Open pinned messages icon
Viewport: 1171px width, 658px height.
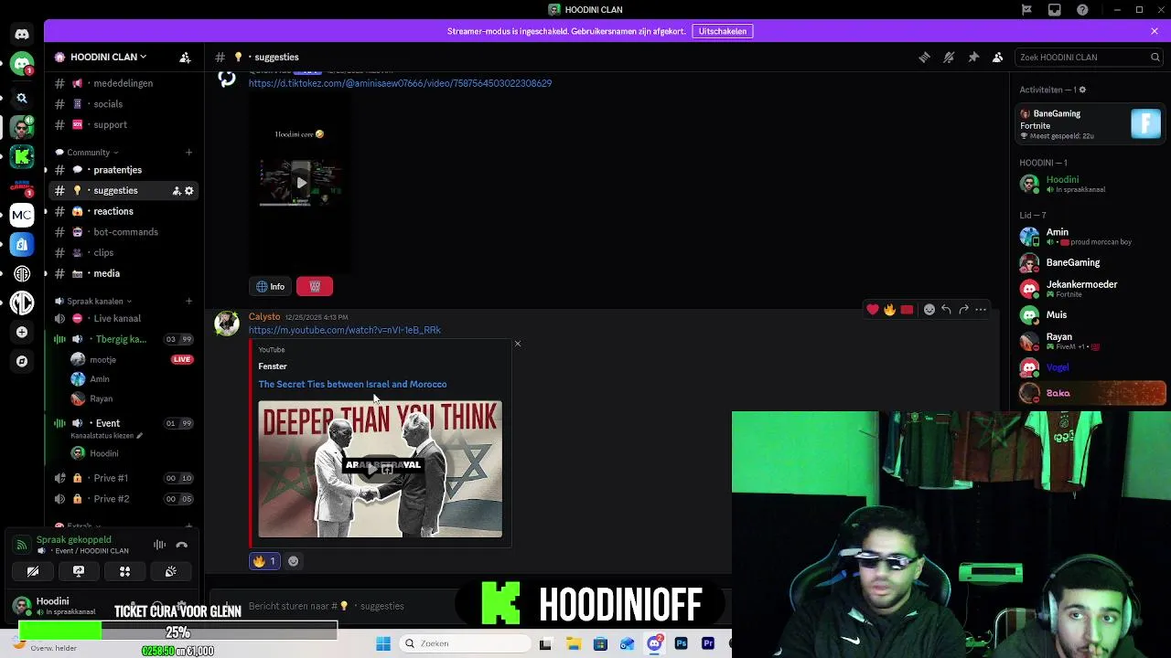[973, 57]
